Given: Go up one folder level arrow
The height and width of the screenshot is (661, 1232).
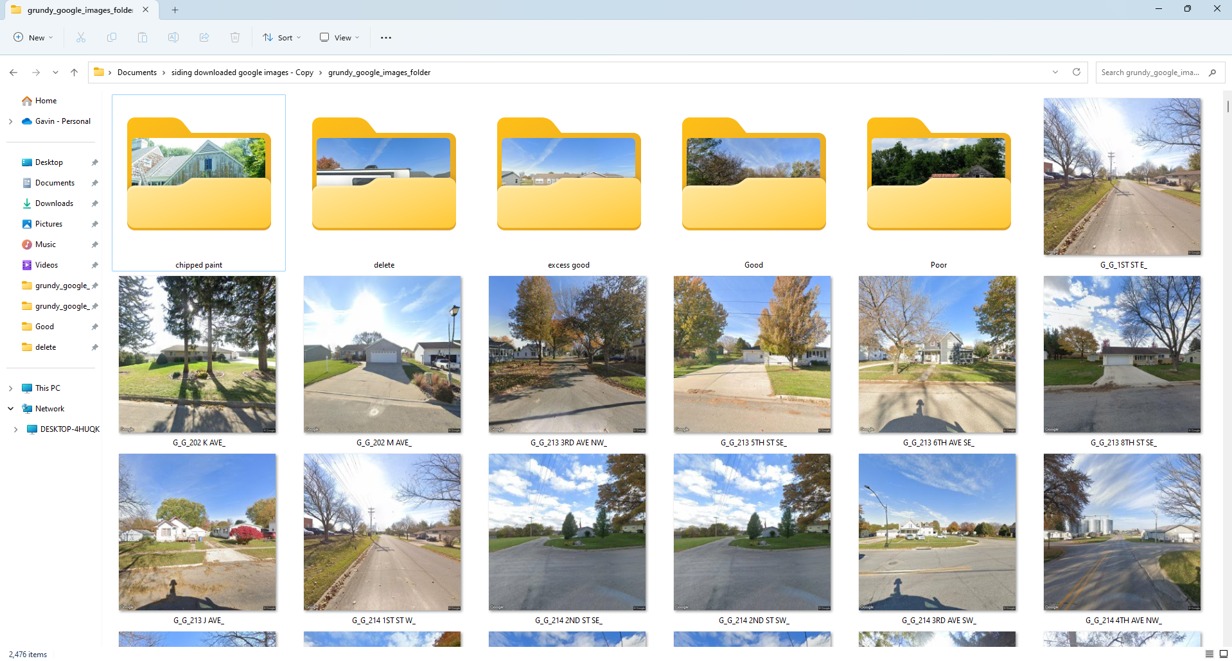Looking at the screenshot, I should [75, 73].
